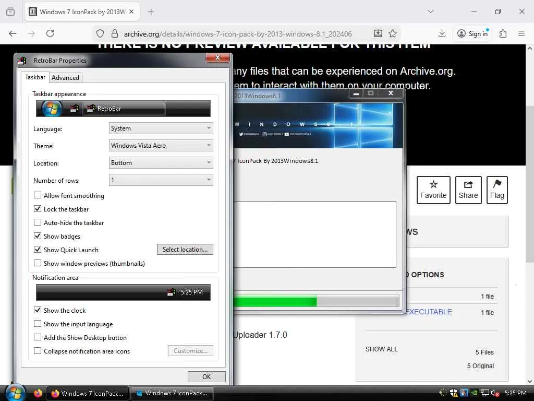534x401 pixels.
Task: Click OK in RetroBar Properties
Action: click(207, 376)
